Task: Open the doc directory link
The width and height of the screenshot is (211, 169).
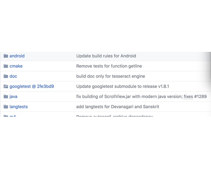Action: (13, 76)
